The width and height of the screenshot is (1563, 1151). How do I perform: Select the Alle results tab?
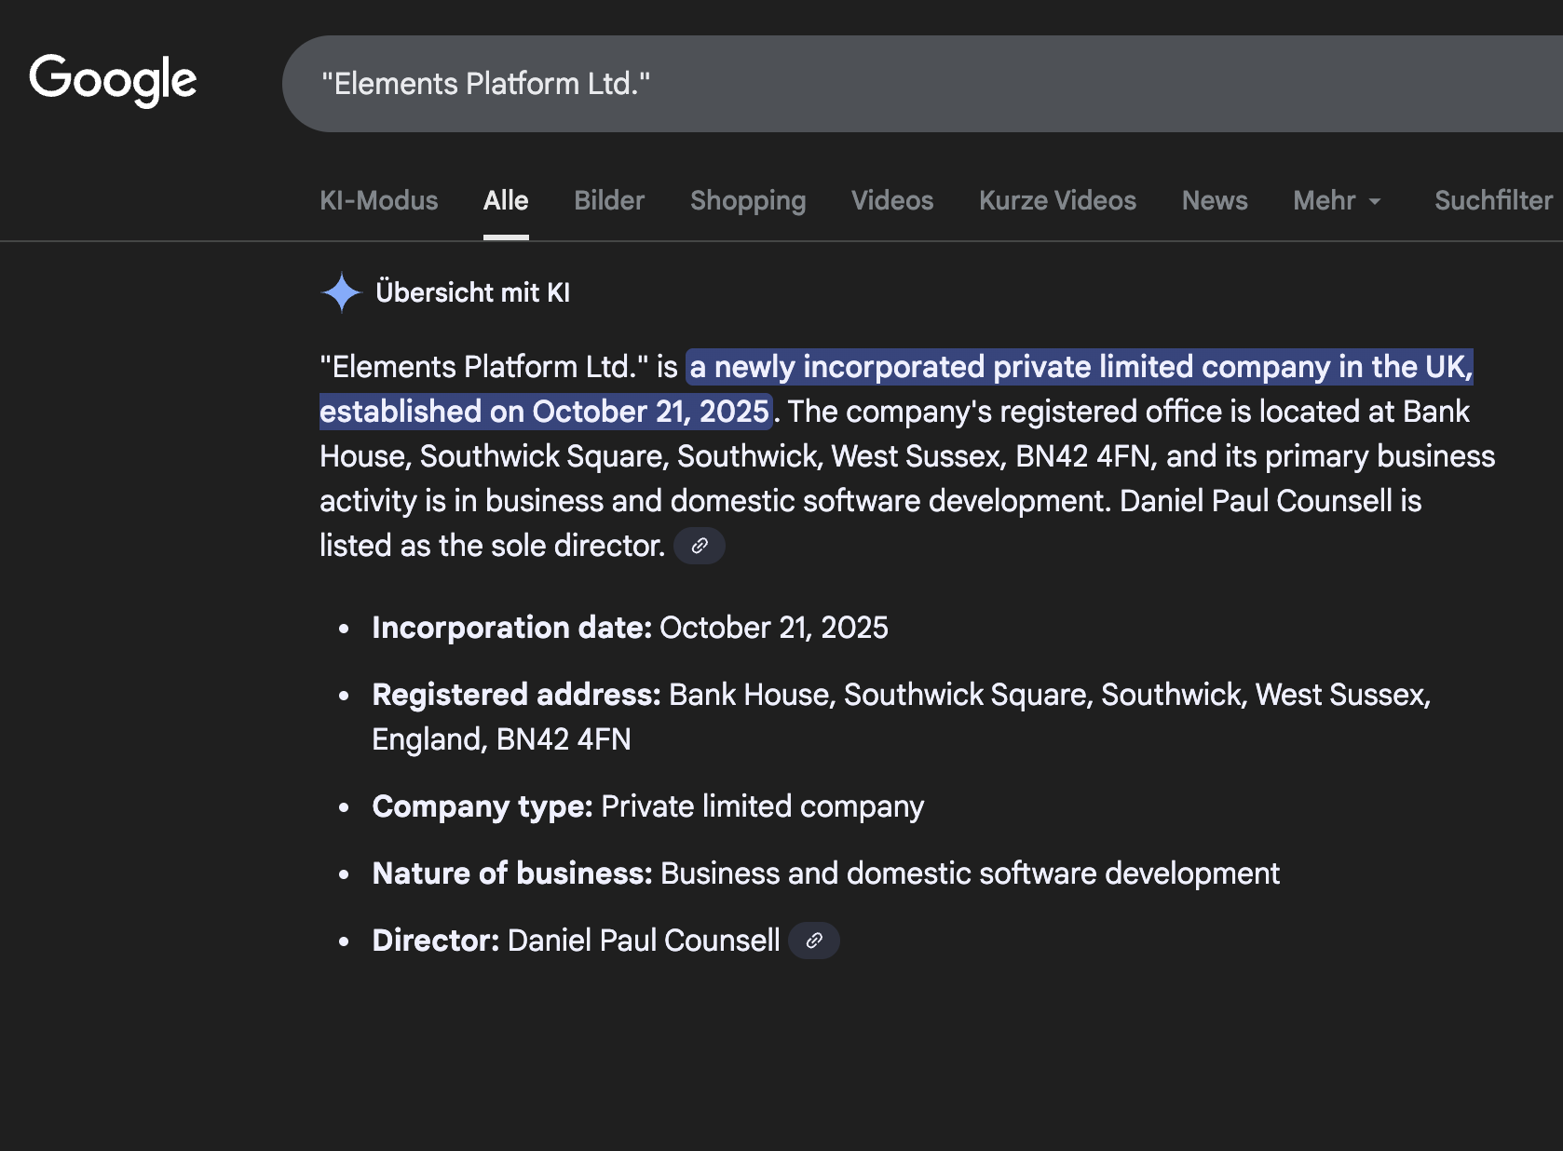coord(506,201)
